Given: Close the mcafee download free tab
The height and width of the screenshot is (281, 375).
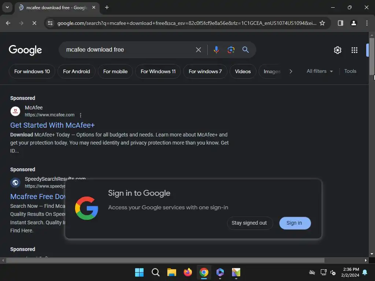Looking at the screenshot, I should click(x=94, y=7).
